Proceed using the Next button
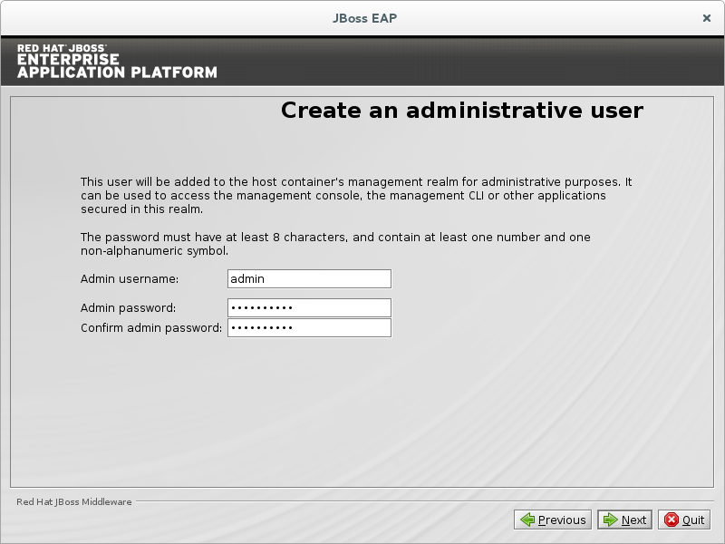This screenshot has height=544, width=725. [x=624, y=520]
